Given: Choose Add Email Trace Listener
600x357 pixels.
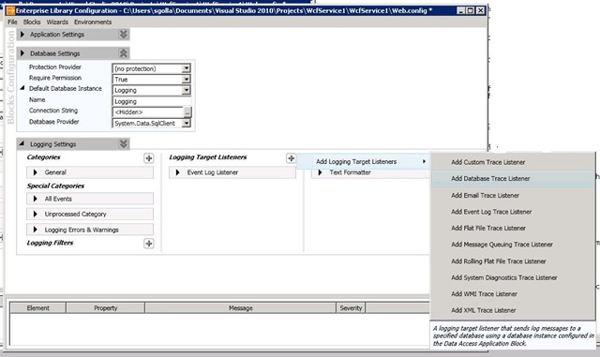Looking at the screenshot, I should coord(513,196).
